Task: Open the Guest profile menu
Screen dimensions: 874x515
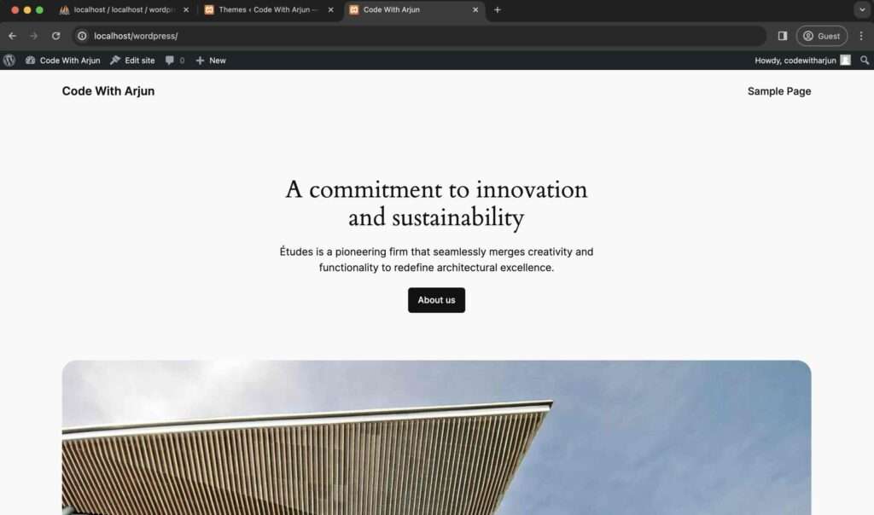Action: (x=822, y=36)
